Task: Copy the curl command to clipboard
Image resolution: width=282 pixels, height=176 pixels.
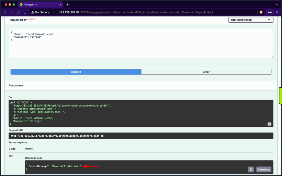Action: click(x=269, y=124)
